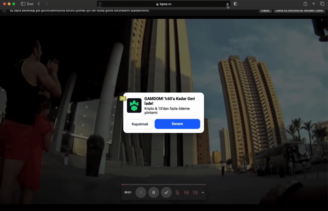The height and width of the screenshot is (211, 328).
Task: Click the Kapatmak button in ad popup
Action: coord(140,124)
